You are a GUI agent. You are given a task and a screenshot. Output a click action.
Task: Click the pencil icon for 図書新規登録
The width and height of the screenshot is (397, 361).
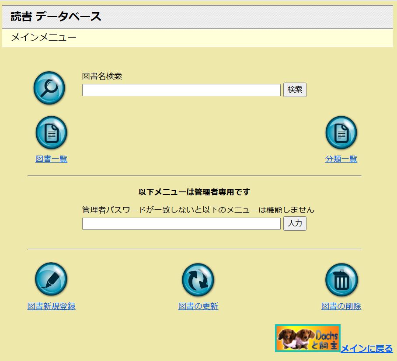tap(51, 280)
